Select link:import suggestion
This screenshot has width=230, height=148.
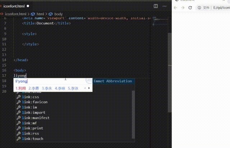pos(74,113)
